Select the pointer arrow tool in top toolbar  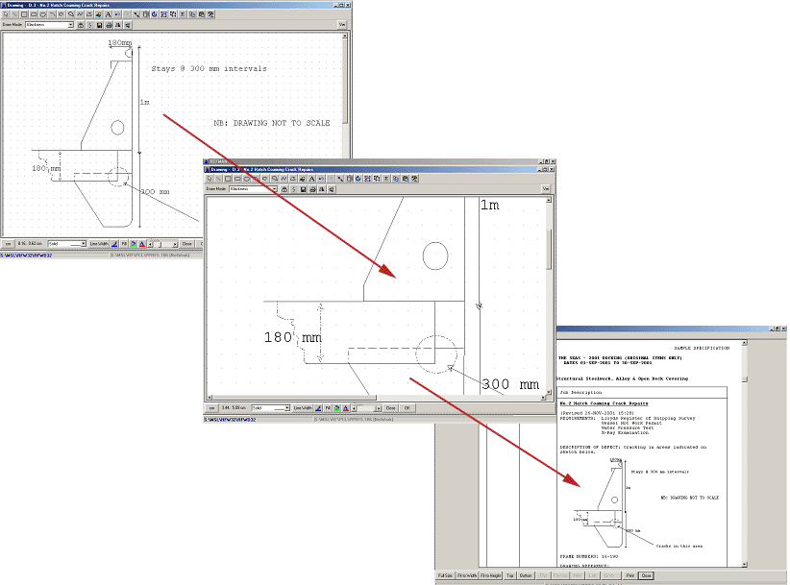(x=6, y=15)
